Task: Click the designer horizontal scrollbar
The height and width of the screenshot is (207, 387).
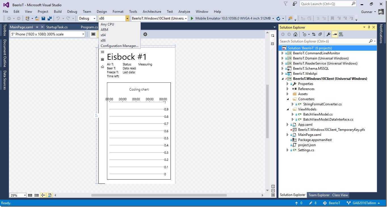Action: click(159, 195)
